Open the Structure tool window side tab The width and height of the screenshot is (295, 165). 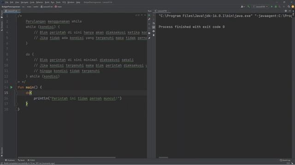[x=2, y=26]
